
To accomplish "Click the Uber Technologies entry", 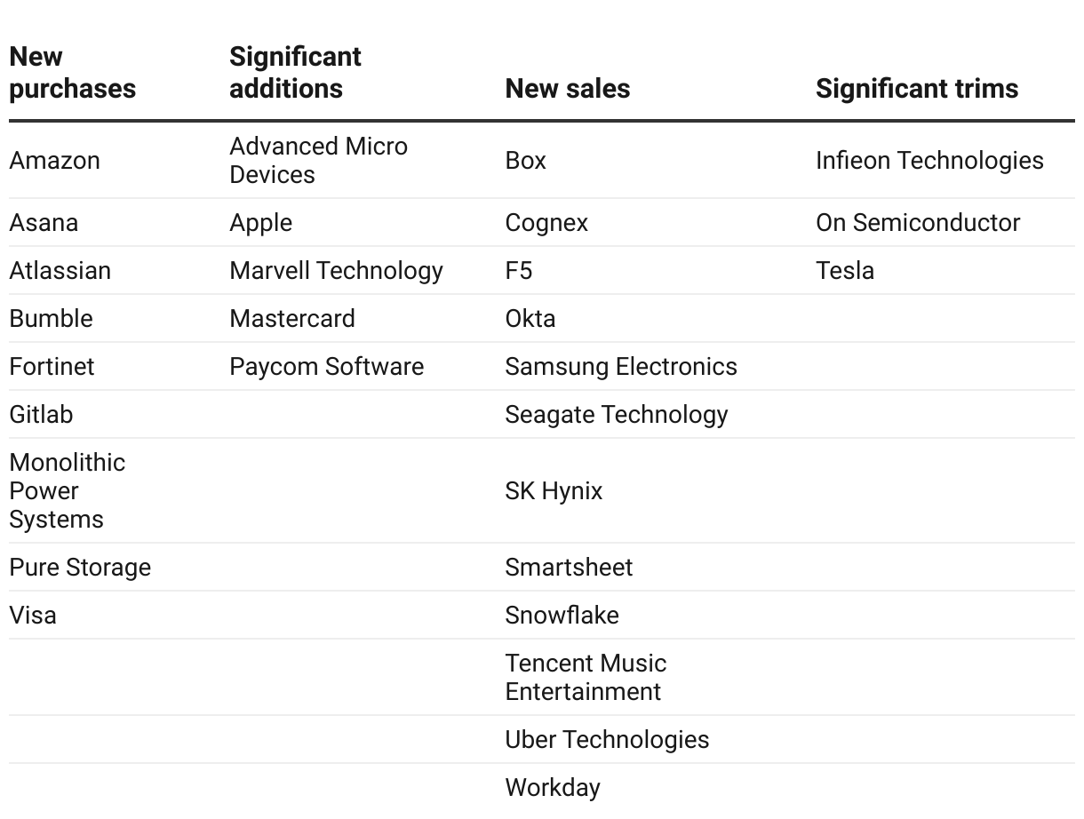I will tap(607, 740).
